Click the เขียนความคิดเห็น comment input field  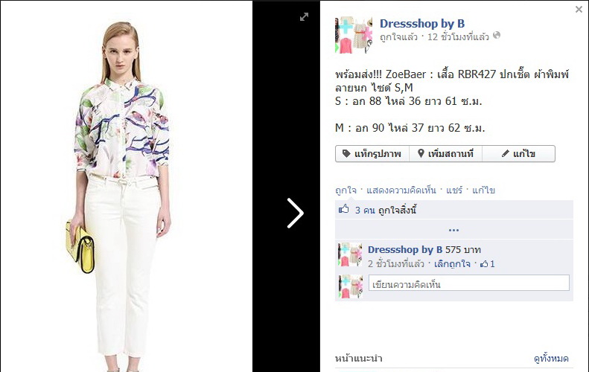click(469, 283)
